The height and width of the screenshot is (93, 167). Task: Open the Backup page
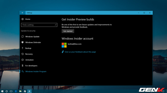click(28, 48)
